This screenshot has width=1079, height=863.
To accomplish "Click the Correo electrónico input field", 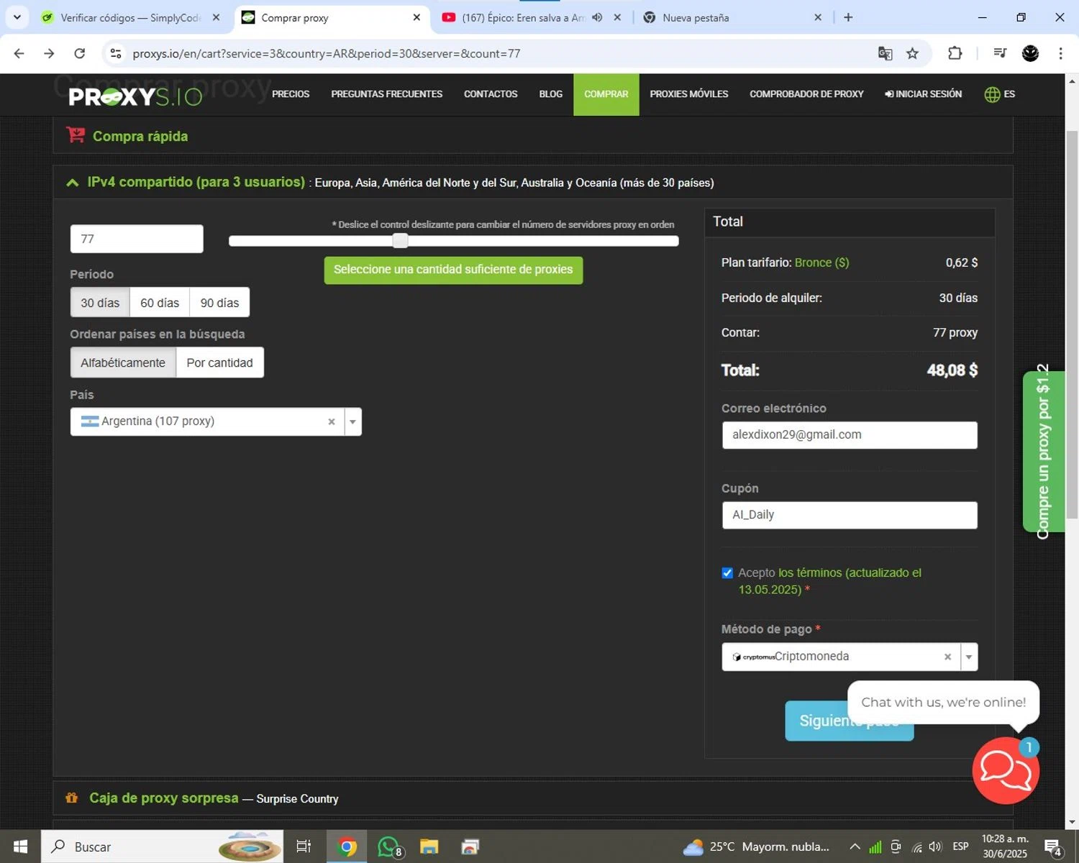I will tap(850, 435).
